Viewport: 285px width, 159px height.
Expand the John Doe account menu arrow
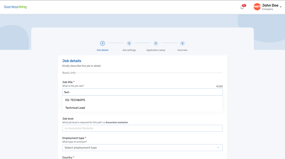point(280,7)
